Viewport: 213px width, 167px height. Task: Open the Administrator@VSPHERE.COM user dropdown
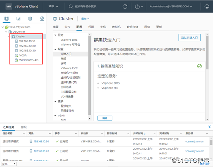click(171, 7)
